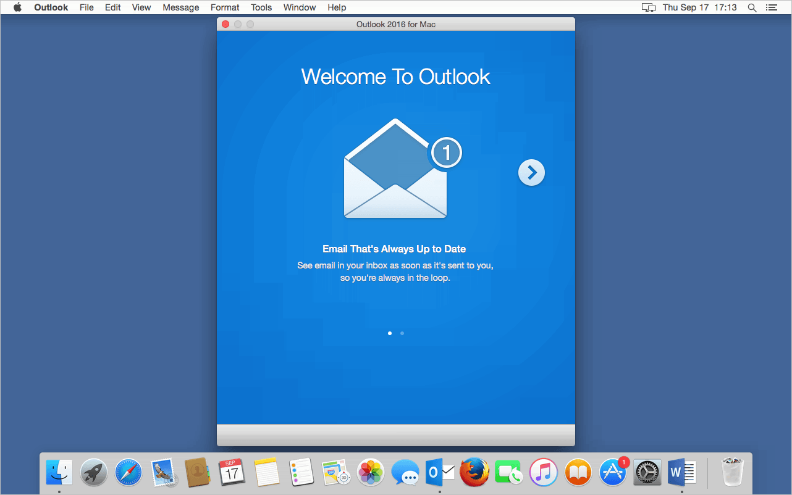792x495 pixels.
Task: Open Microsoft Word from the dock
Action: 682,473
